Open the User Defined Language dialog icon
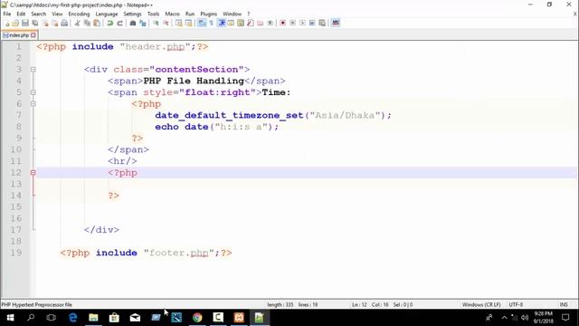This screenshot has height=326, width=579. point(232,23)
